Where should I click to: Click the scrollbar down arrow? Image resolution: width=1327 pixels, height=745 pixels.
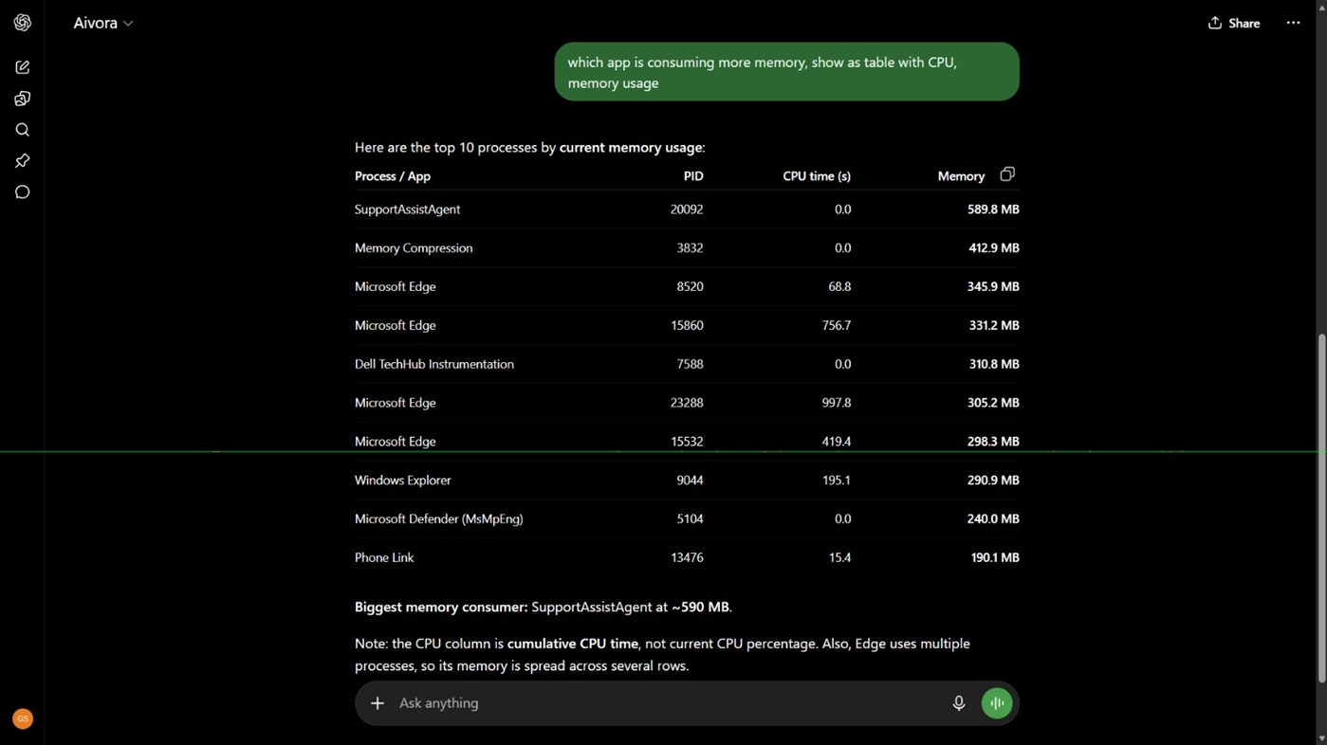point(1321,738)
